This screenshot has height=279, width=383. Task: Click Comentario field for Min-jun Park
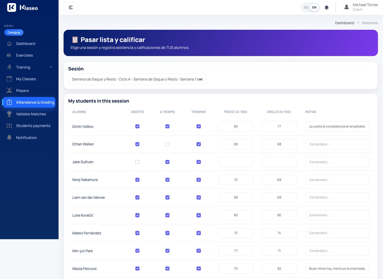coord(337,251)
